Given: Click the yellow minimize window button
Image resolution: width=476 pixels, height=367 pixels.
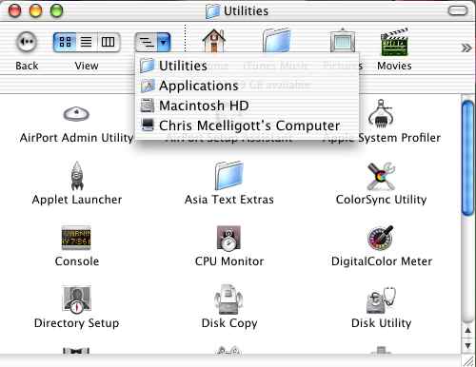Looking at the screenshot, I should tap(35, 11).
